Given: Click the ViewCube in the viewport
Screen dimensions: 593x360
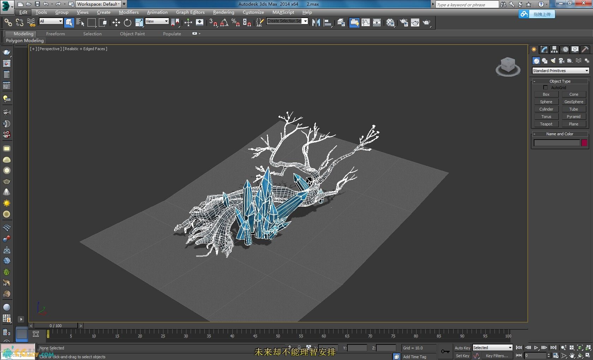Looking at the screenshot, I should tap(508, 66).
